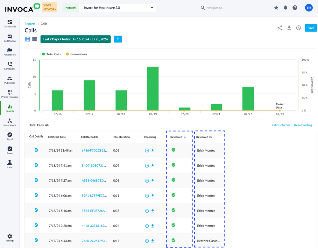Viewport: 318px width, 248px height.
Task: Open notifications bell
Action: 285,8
